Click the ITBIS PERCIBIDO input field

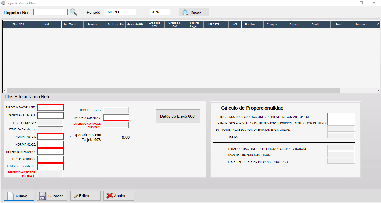tap(50, 159)
